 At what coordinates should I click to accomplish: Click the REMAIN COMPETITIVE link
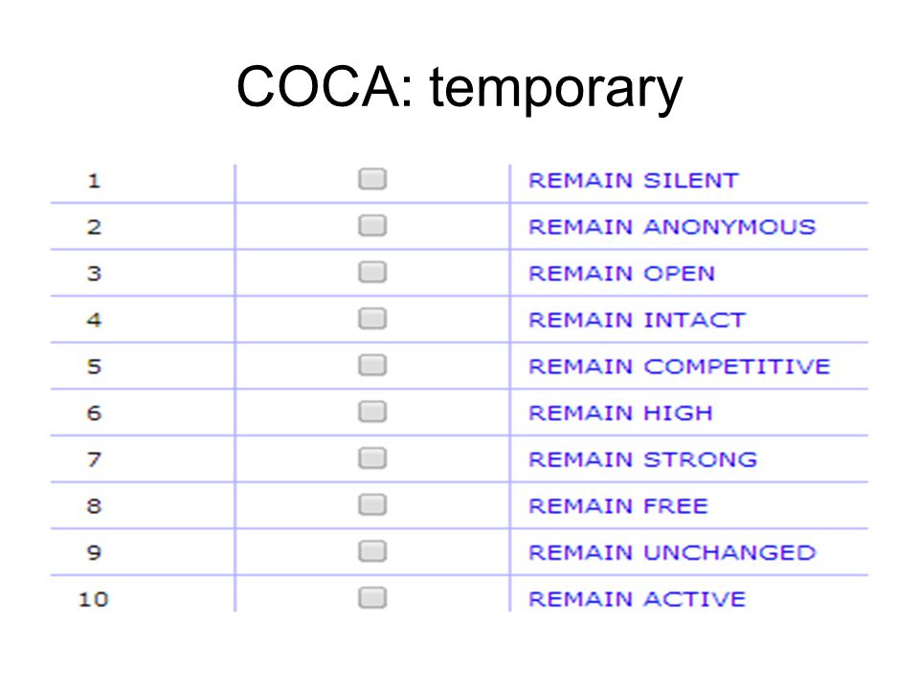click(680, 367)
